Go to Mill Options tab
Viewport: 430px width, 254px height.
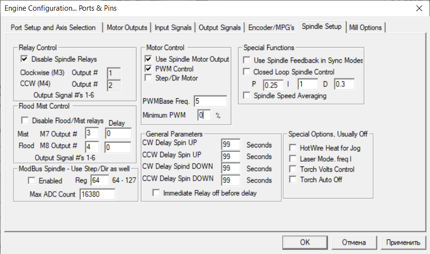coord(365,28)
